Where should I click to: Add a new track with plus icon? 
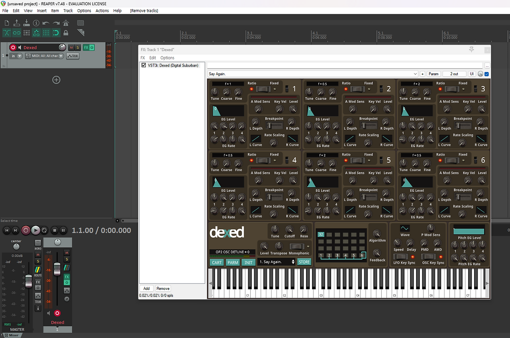coord(57,80)
